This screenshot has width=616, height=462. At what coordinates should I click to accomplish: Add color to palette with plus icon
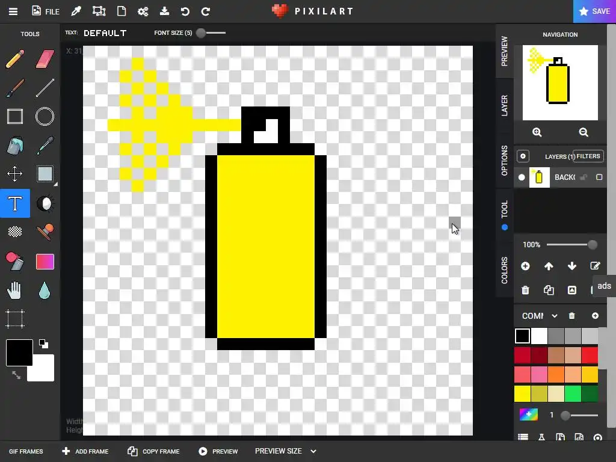tap(595, 316)
